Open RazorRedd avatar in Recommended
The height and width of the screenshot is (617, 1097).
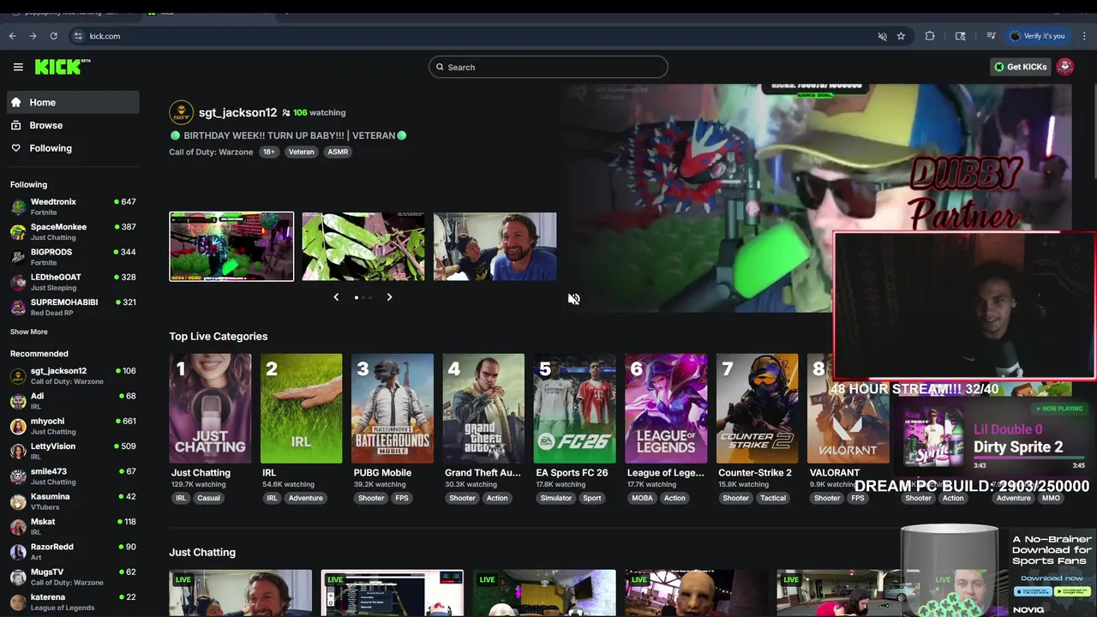(18, 551)
